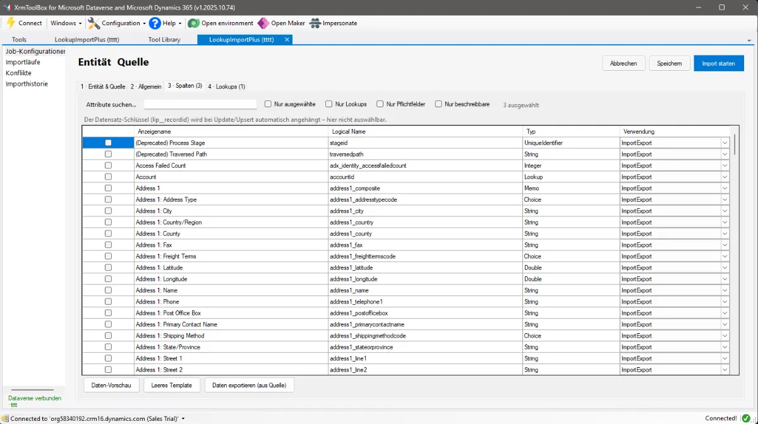Open Verwendung dropdown for address1_line2 row
758x424 pixels.
(x=725, y=370)
